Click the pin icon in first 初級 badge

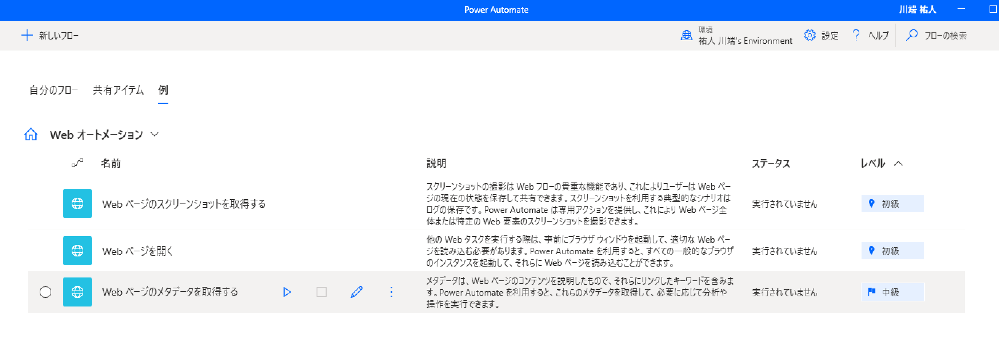(x=871, y=203)
